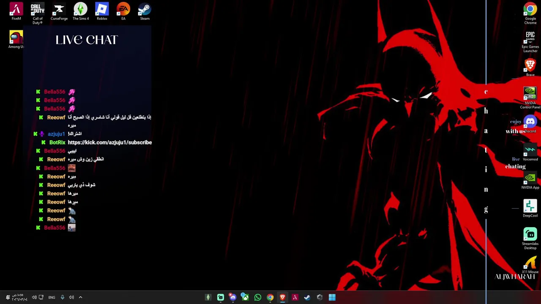Open the network status tray icon

pos(41,297)
